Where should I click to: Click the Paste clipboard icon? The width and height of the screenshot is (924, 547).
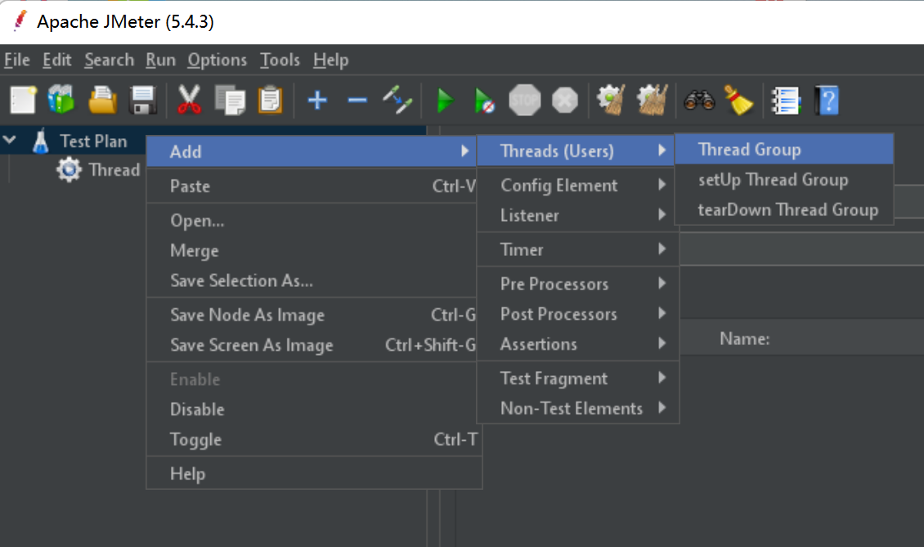[x=271, y=100]
